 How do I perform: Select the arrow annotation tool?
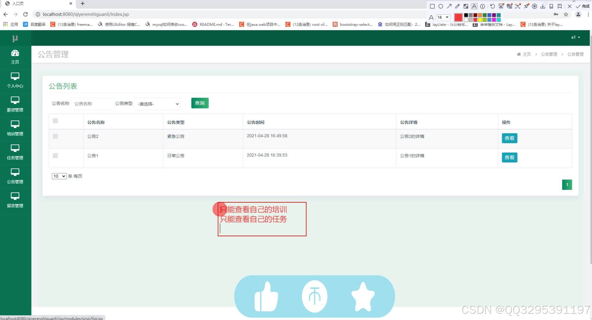pyautogui.click(x=449, y=6)
